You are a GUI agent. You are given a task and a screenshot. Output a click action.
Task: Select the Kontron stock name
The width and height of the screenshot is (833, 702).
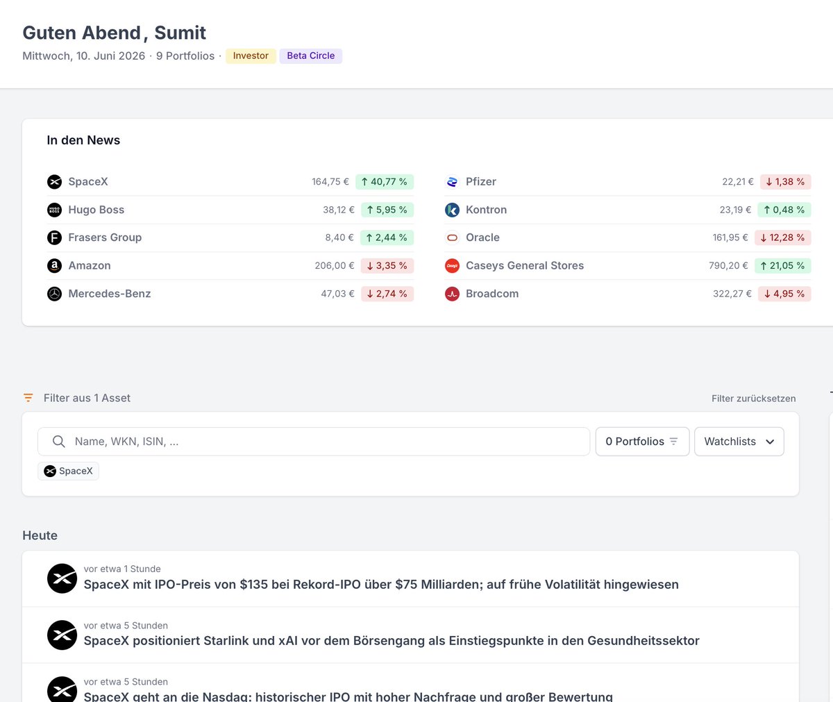(x=486, y=210)
